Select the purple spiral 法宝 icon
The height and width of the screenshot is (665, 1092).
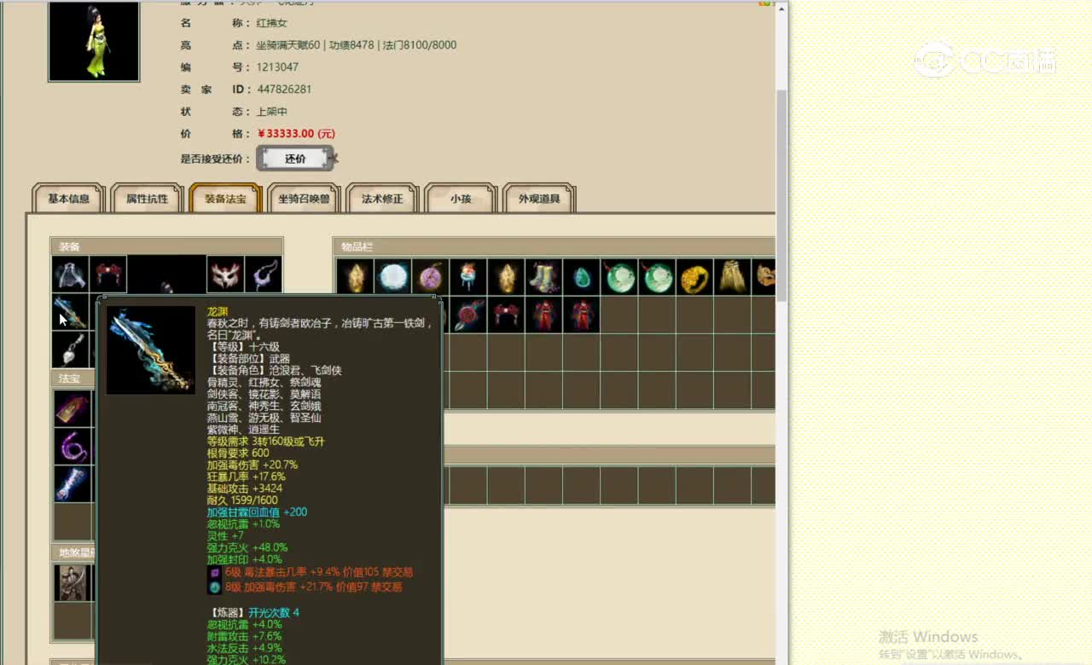point(73,446)
